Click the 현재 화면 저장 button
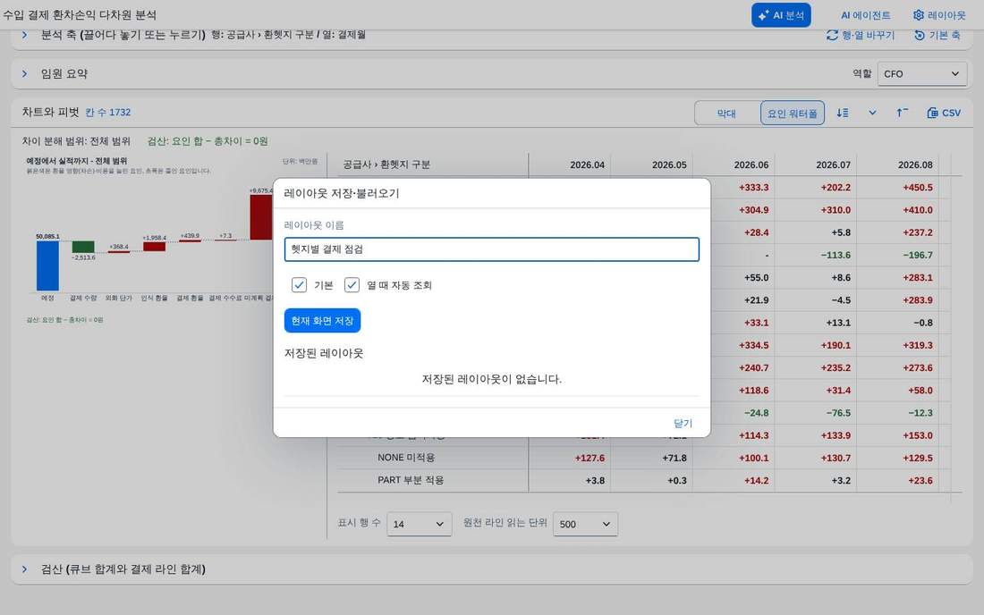This screenshot has height=615, width=984. pos(322,321)
